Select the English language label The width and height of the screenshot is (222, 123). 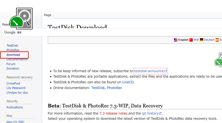[x=183, y=40]
